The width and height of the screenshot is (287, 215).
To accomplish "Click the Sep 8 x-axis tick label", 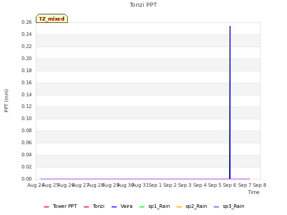I will (x=260, y=185).
